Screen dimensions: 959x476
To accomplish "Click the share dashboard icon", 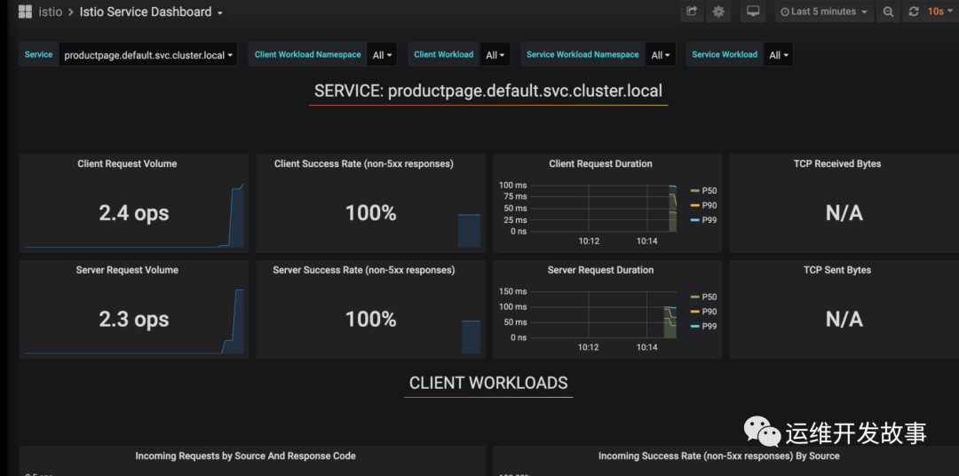I will tap(692, 11).
